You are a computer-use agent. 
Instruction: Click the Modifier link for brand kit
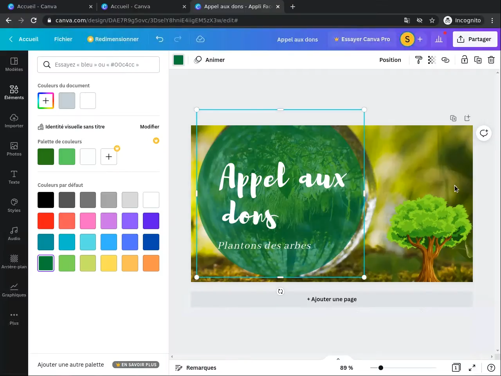150,127
